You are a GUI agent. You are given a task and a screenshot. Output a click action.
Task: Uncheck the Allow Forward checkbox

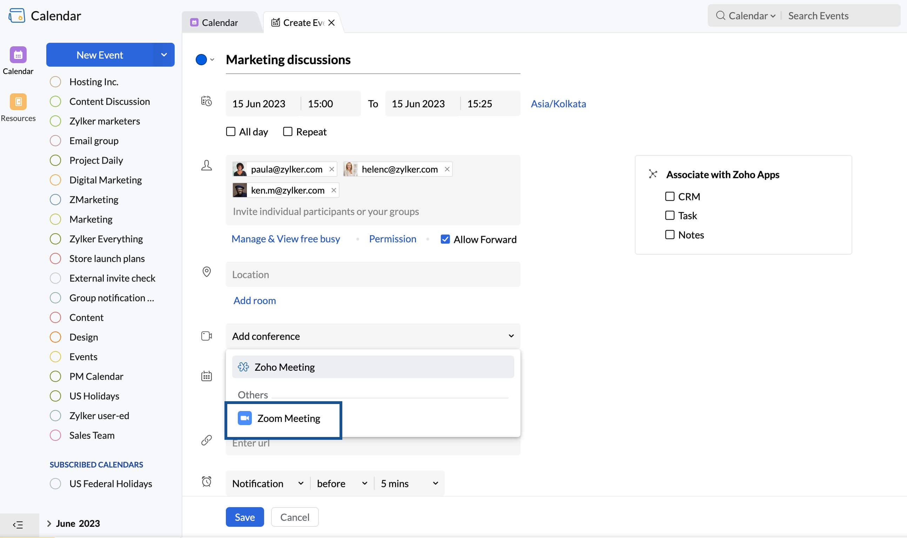click(445, 239)
